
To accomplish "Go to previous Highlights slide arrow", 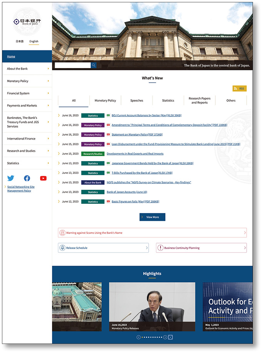I will pos(139,337).
